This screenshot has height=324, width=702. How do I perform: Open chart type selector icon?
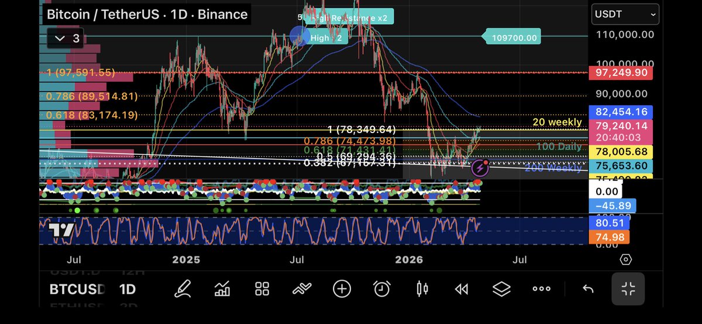pos(222,288)
